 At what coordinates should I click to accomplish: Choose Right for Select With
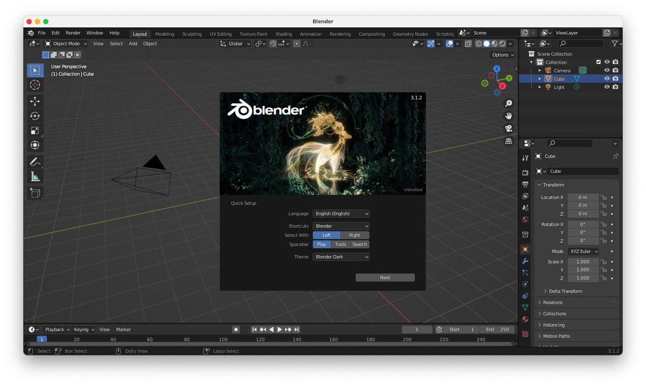click(x=354, y=235)
